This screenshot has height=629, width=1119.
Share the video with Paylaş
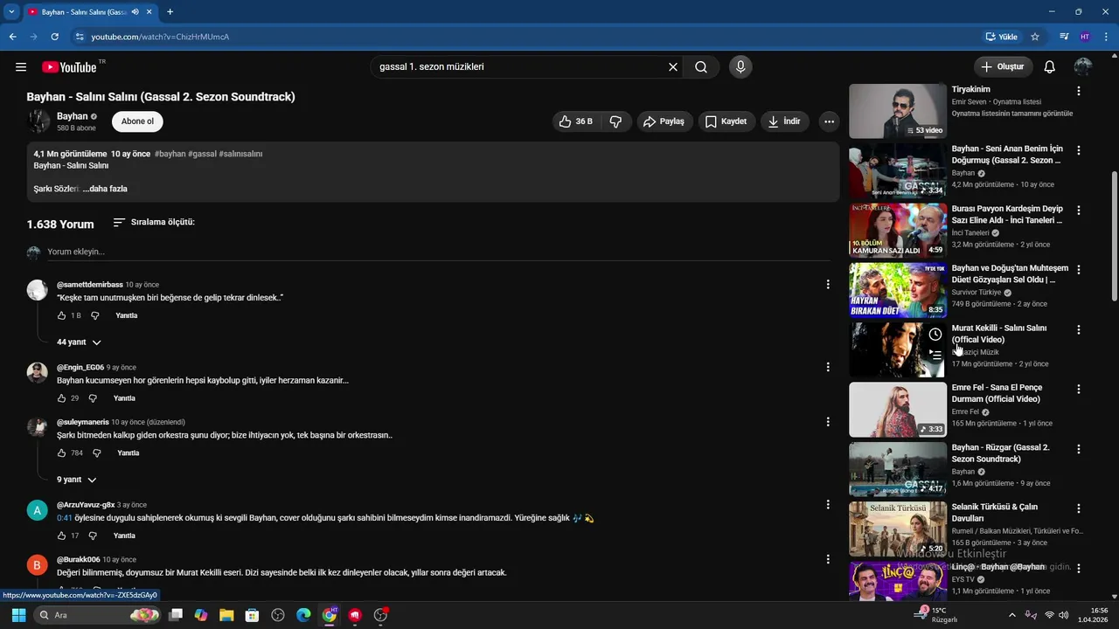click(x=664, y=121)
